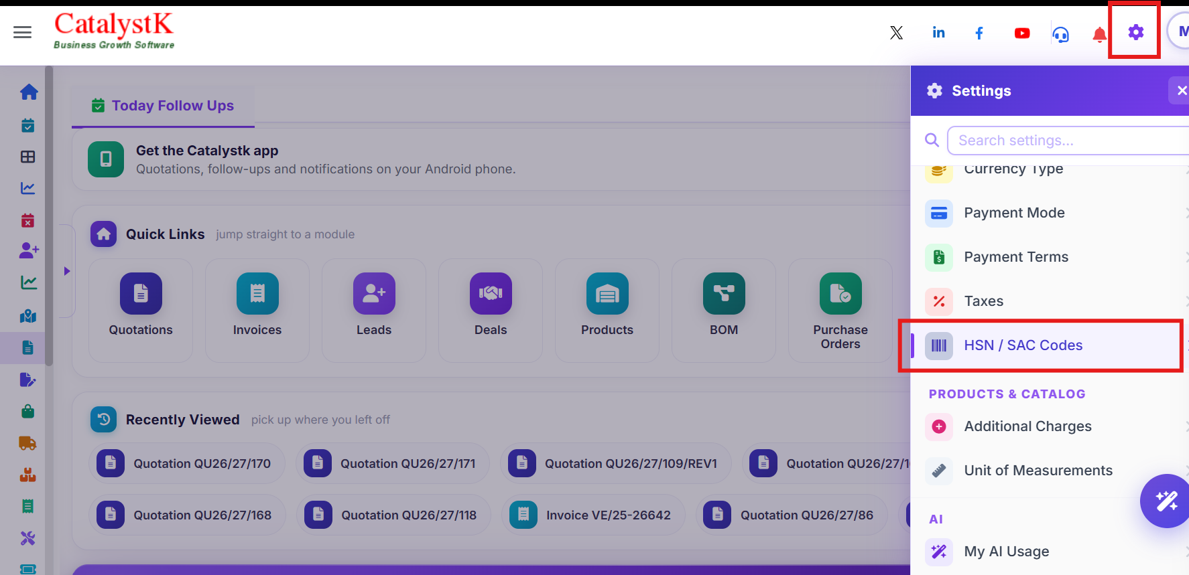Open the Purchase Orders quick link
This screenshot has width=1189, height=575.
coord(840,311)
